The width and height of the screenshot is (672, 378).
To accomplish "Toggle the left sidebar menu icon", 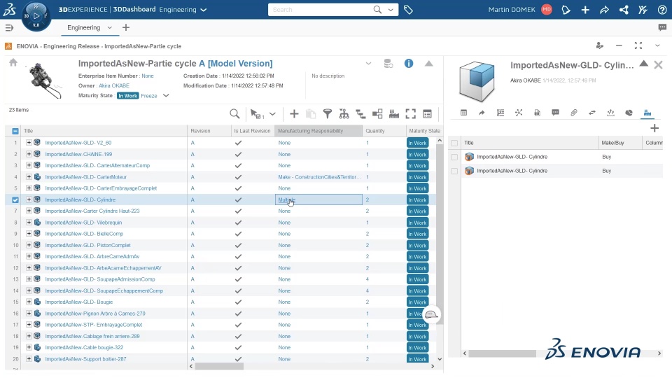I will [9, 28].
